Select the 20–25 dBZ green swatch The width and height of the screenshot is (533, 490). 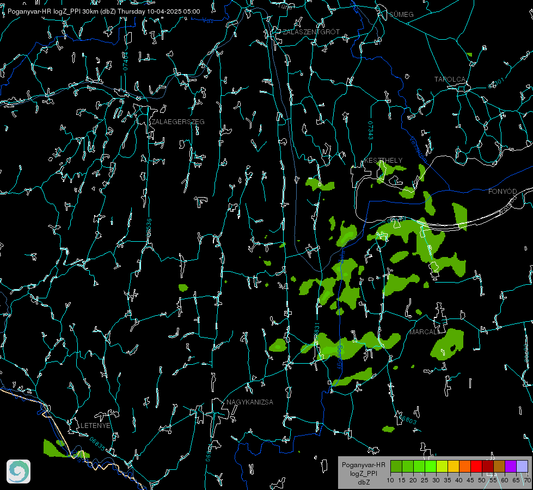(419, 466)
